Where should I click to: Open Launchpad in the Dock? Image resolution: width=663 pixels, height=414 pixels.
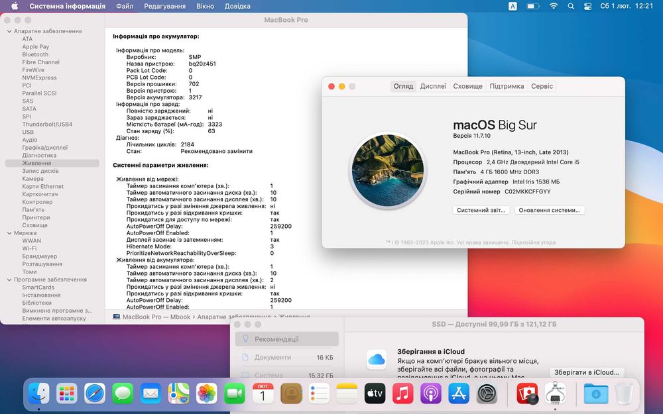click(67, 393)
